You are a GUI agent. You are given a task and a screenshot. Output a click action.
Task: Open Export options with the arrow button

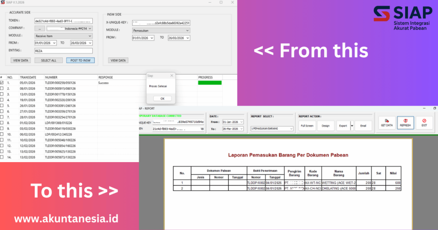click(352, 126)
